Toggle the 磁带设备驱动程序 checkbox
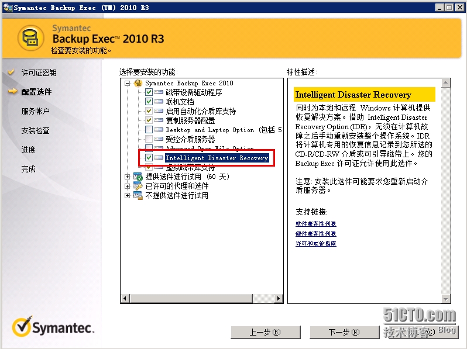This screenshot has width=467, height=349. (149, 92)
